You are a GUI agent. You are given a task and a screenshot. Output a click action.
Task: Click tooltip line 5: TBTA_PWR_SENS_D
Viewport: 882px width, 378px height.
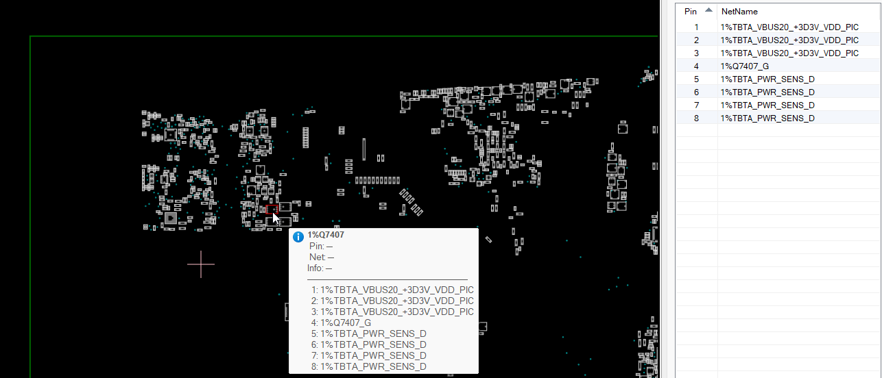coord(368,333)
